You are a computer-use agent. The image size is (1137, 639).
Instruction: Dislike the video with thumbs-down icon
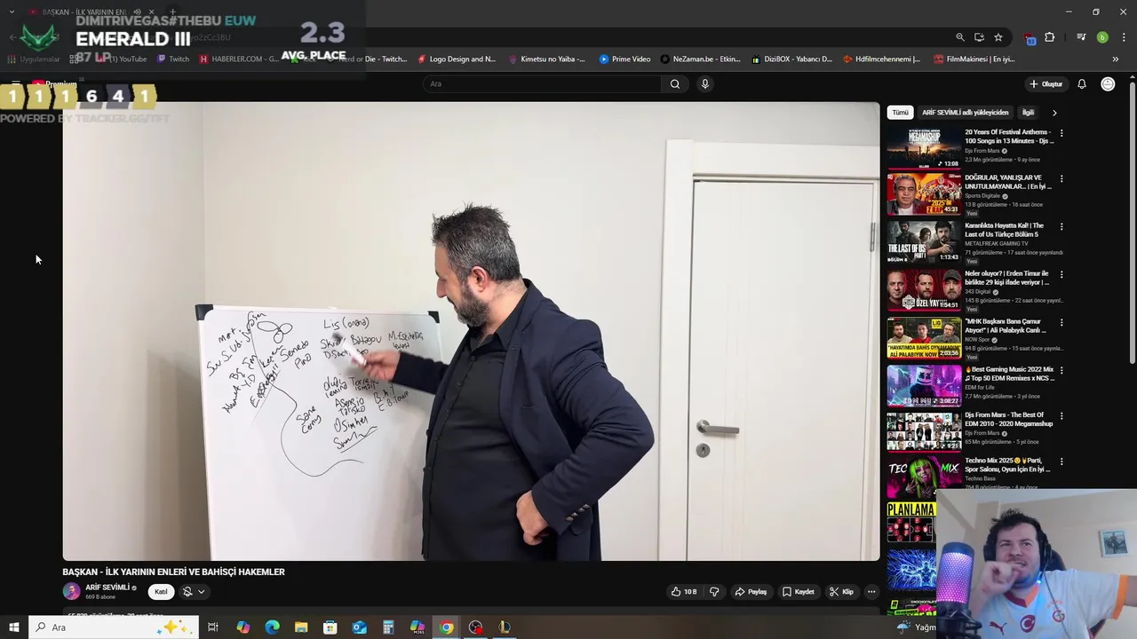coord(714,592)
